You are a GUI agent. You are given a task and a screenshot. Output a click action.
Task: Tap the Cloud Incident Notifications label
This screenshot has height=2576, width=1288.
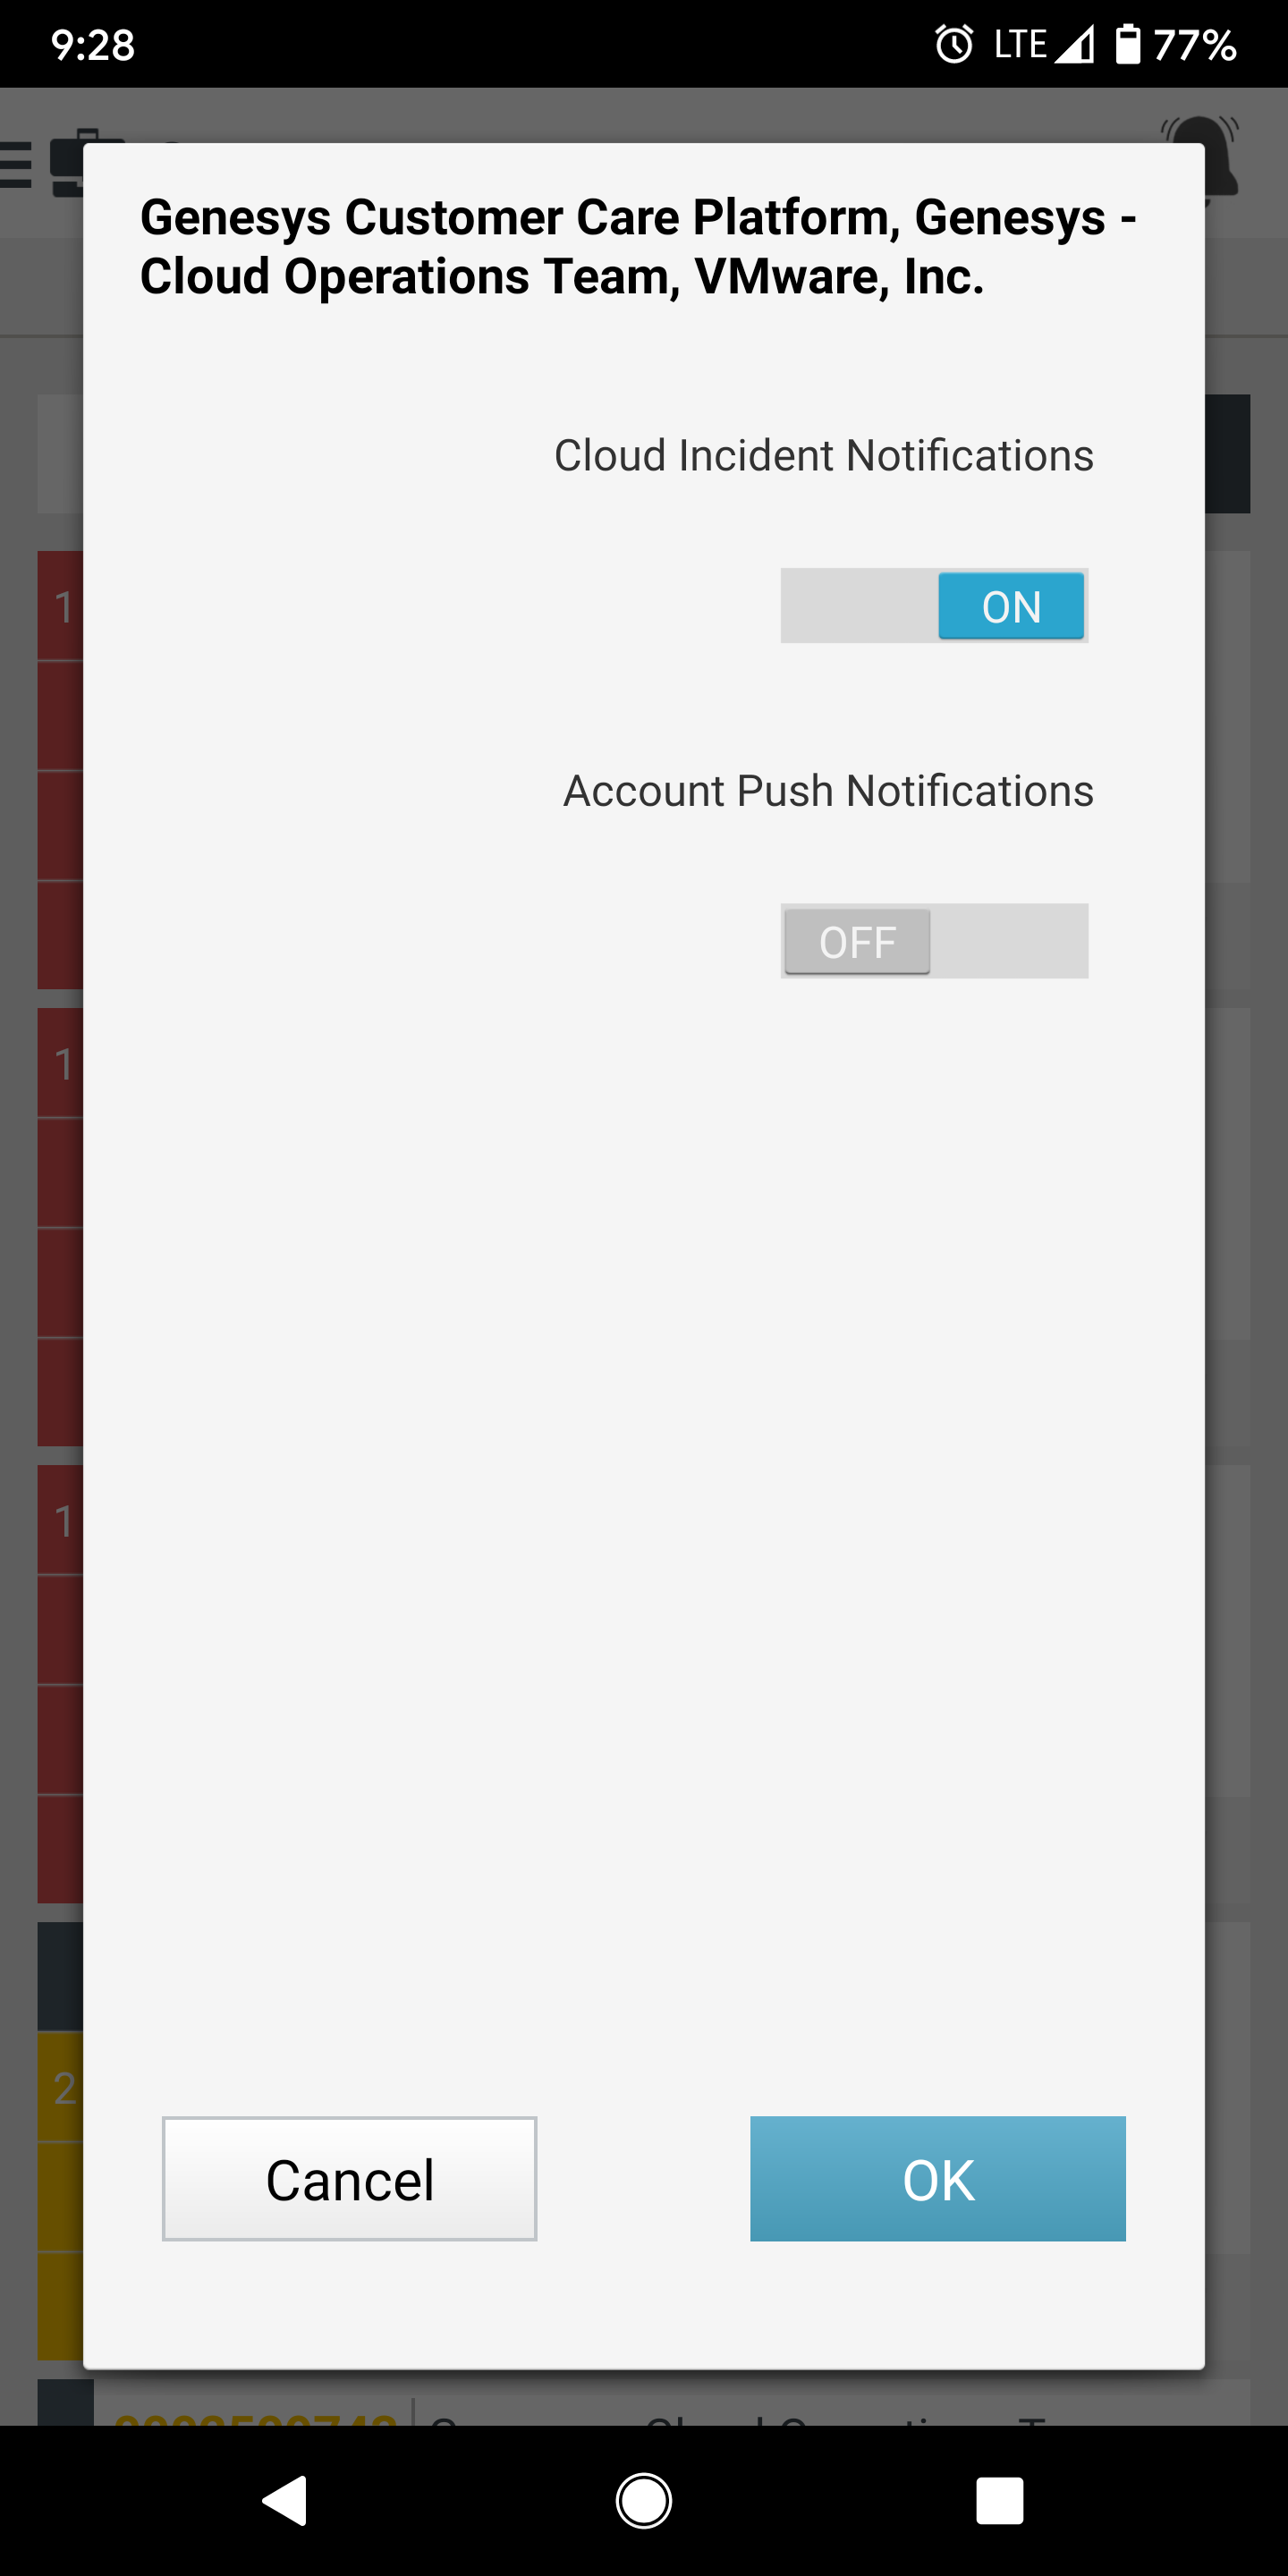824,456
